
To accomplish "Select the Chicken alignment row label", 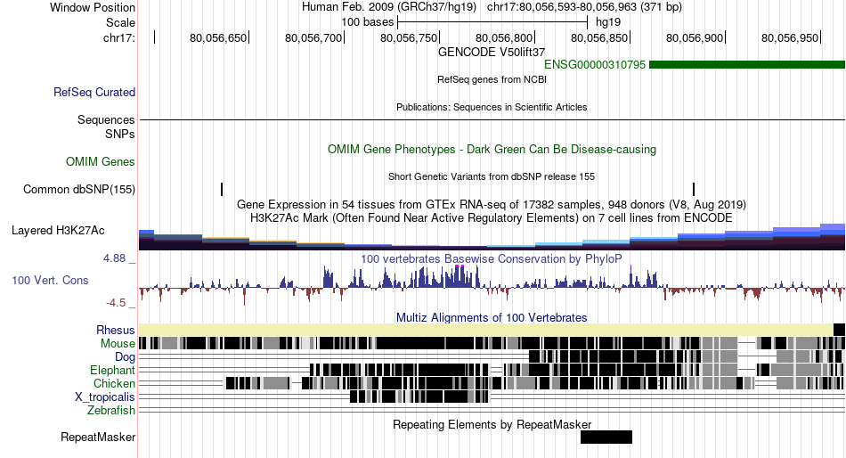I will click(x=114, y=383).
